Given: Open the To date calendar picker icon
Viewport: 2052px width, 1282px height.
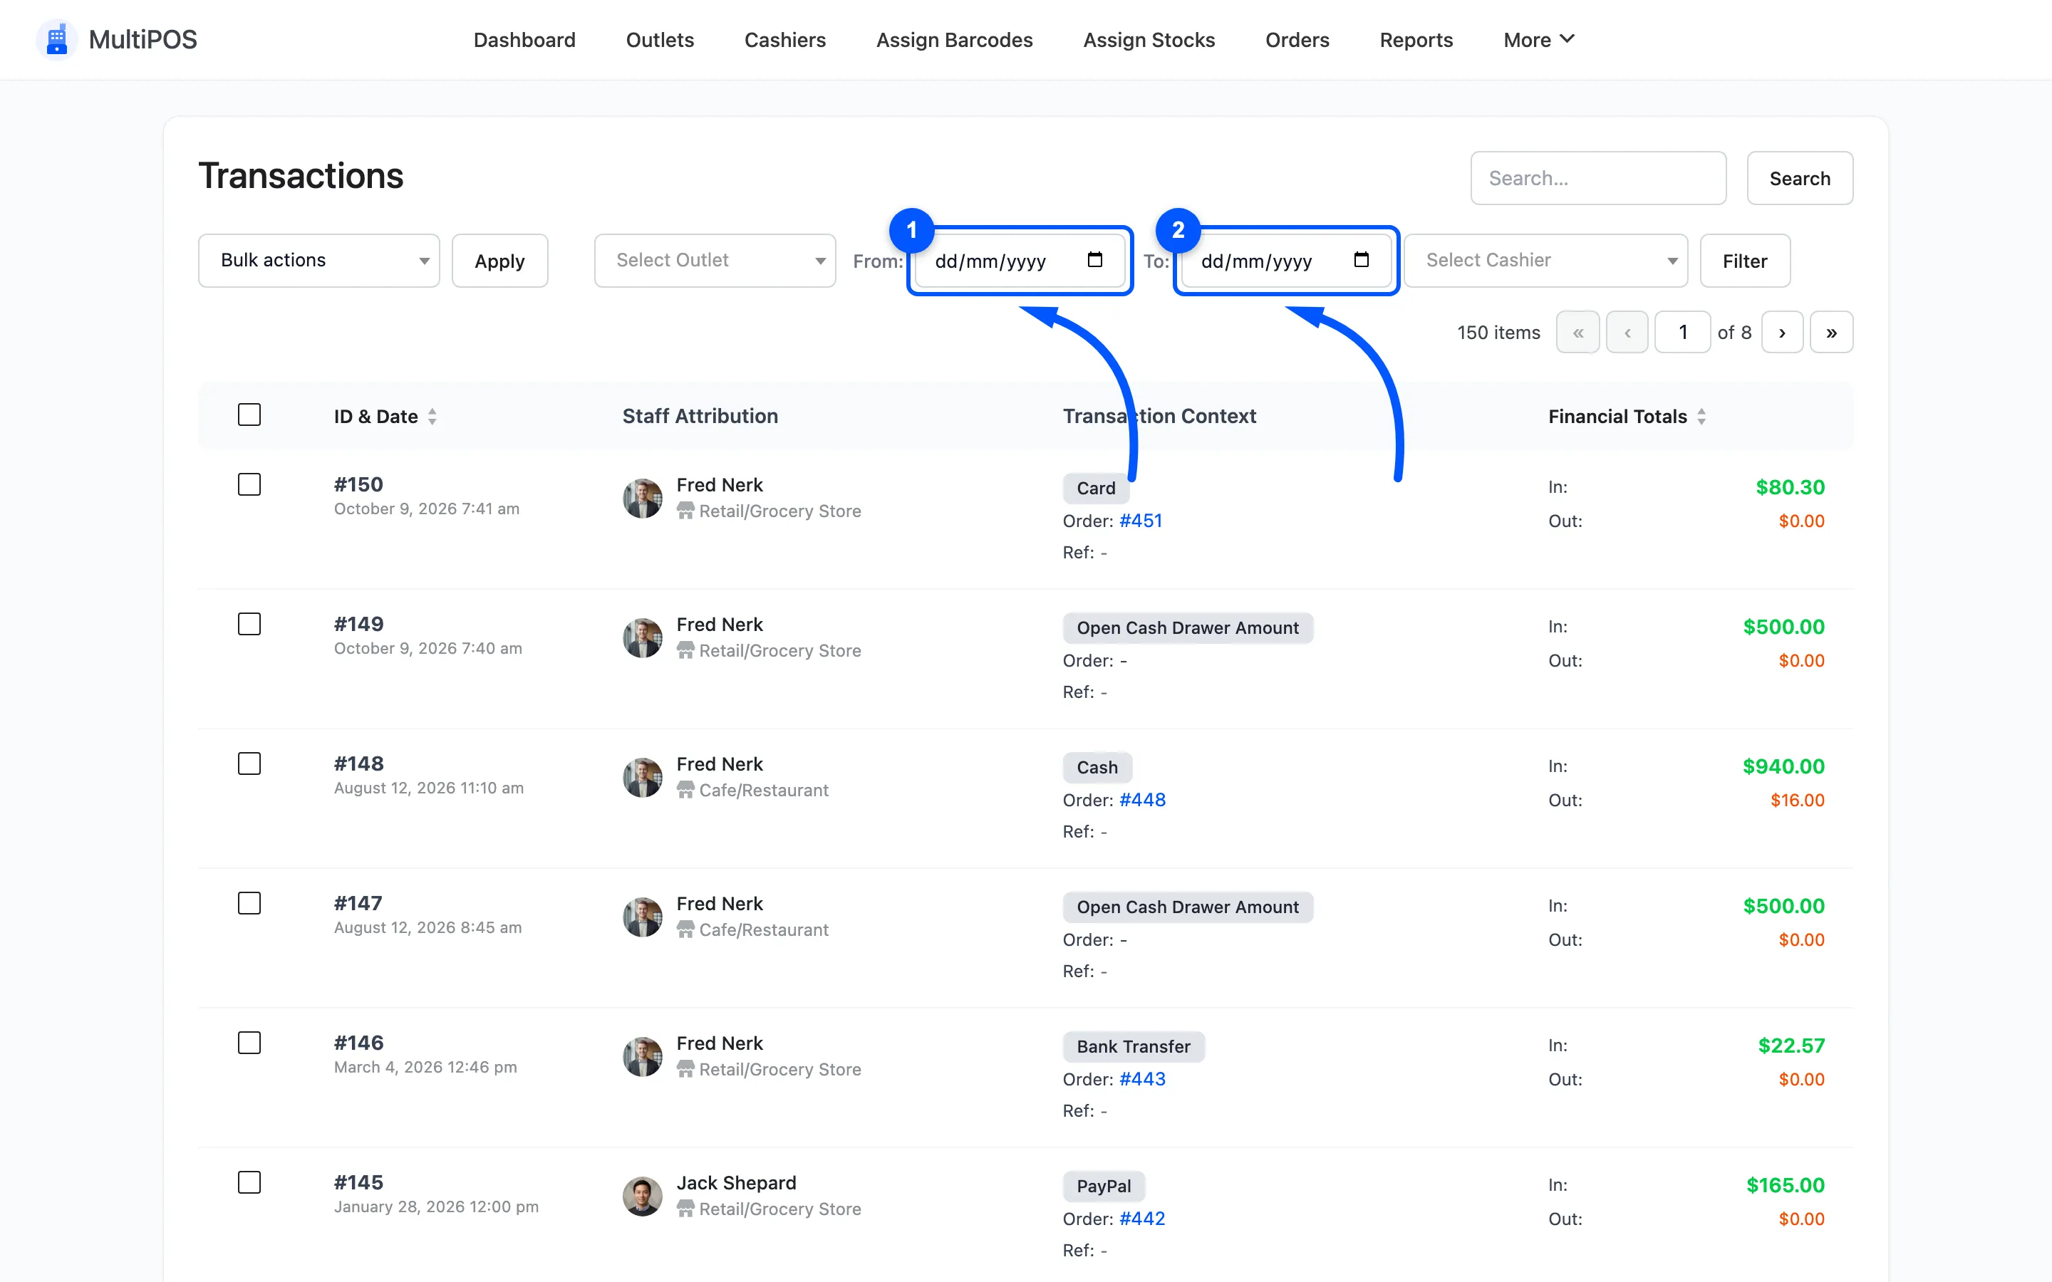Looking at the screenshot, I should [1361, 260].
